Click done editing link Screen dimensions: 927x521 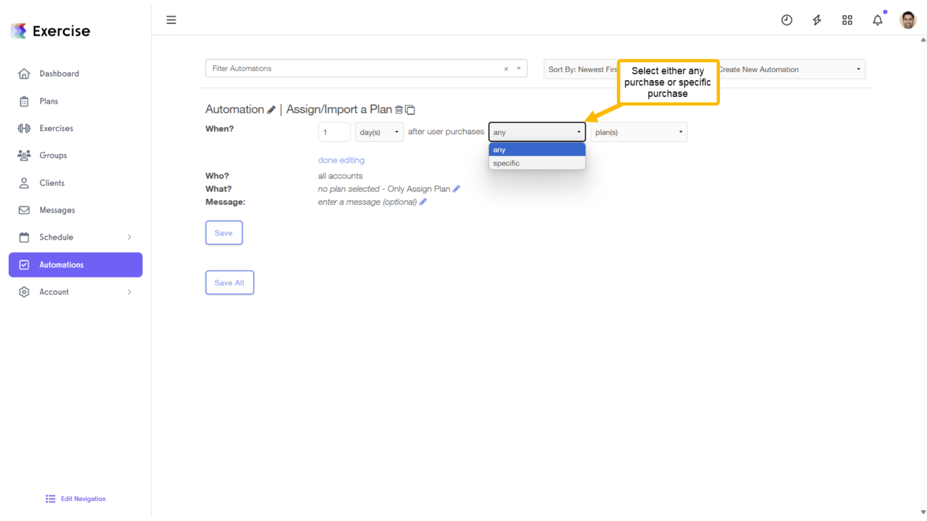point(341,159)
